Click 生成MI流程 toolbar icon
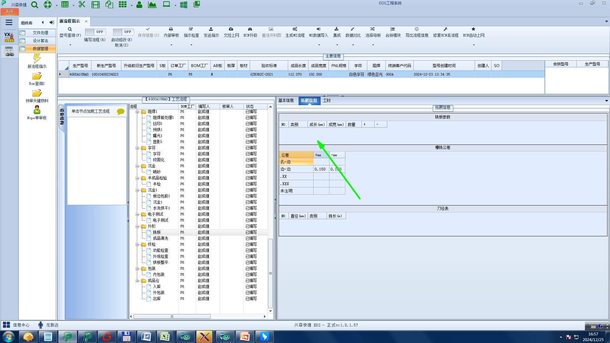Screen dimensions: 610x343 [295, 32]
